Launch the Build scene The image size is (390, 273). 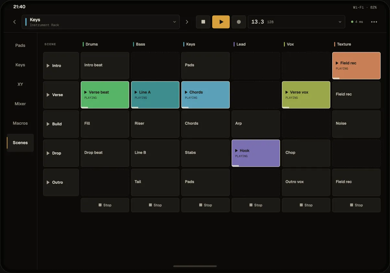click(61, 124)
